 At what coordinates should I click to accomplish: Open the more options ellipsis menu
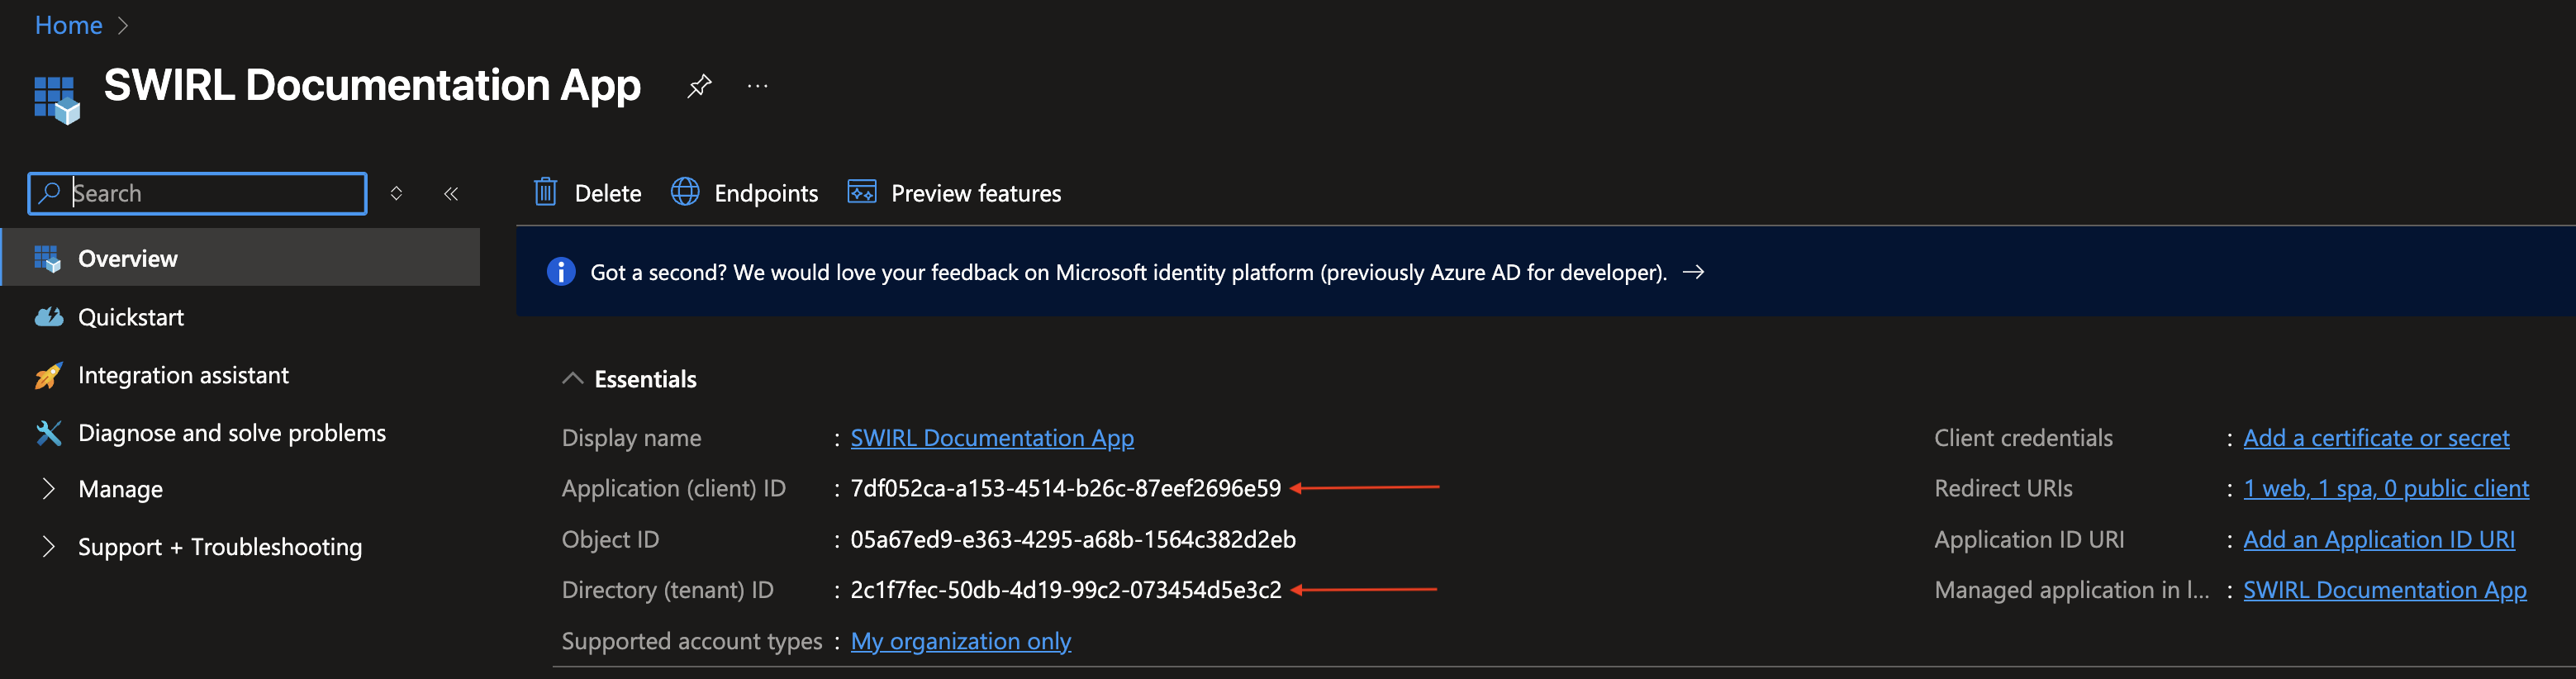[758, 86]
